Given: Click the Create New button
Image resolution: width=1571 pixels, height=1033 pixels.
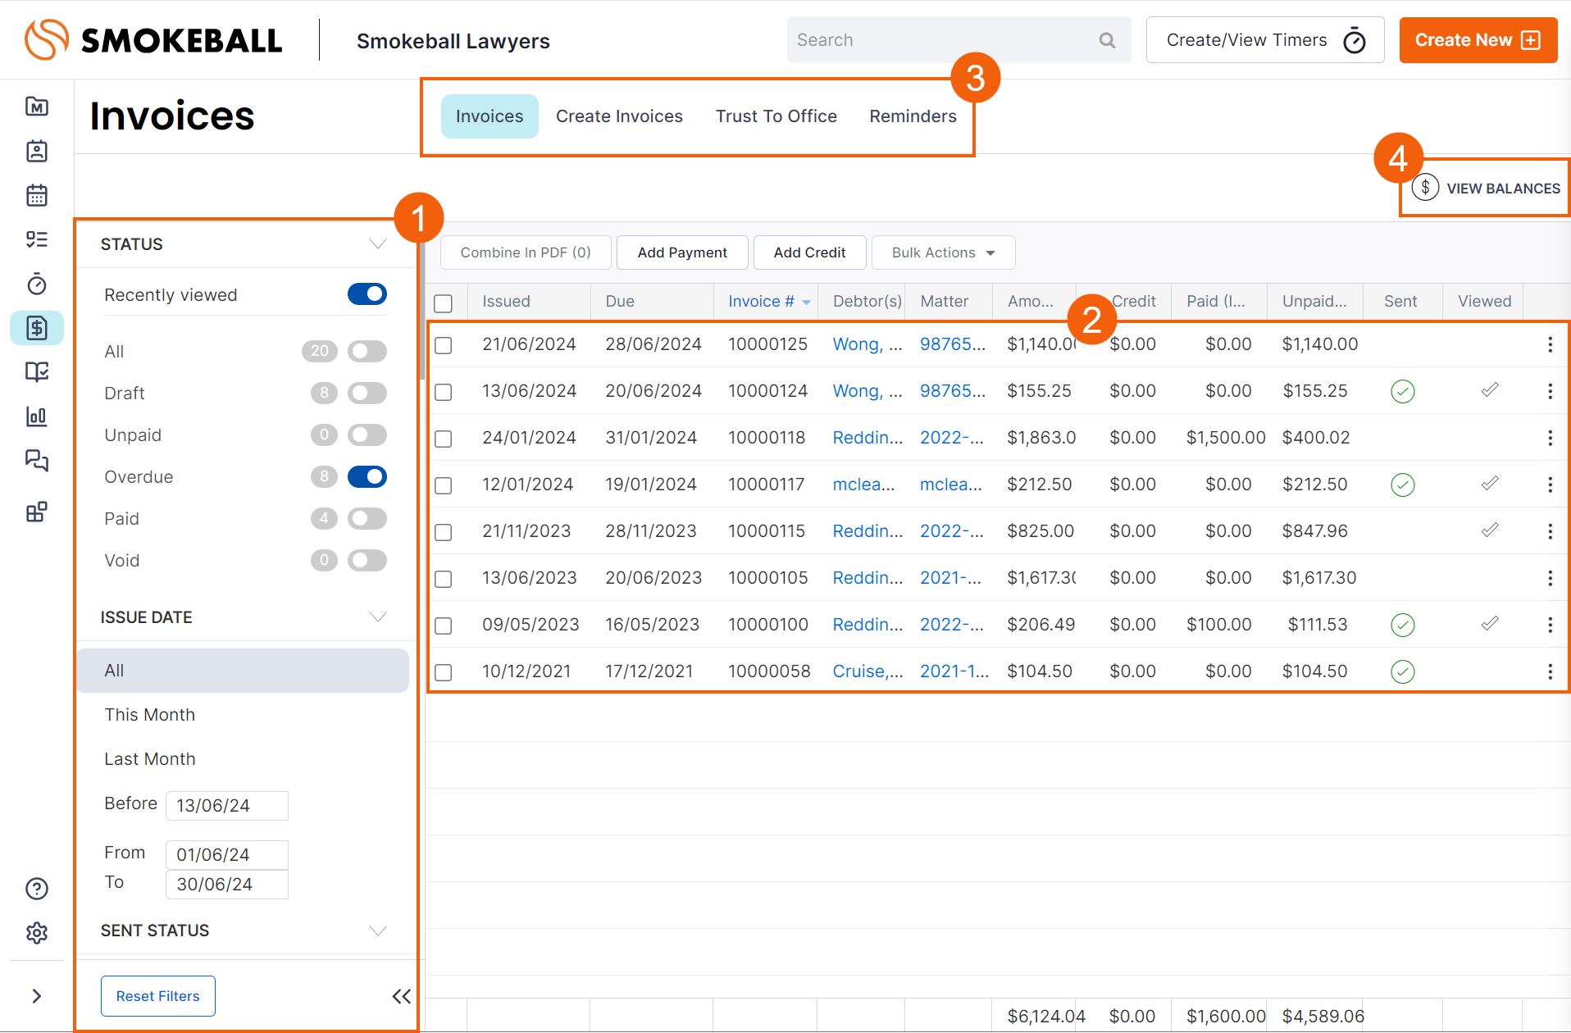Looking at the screenshot, I should click(x=1478, y=40).
